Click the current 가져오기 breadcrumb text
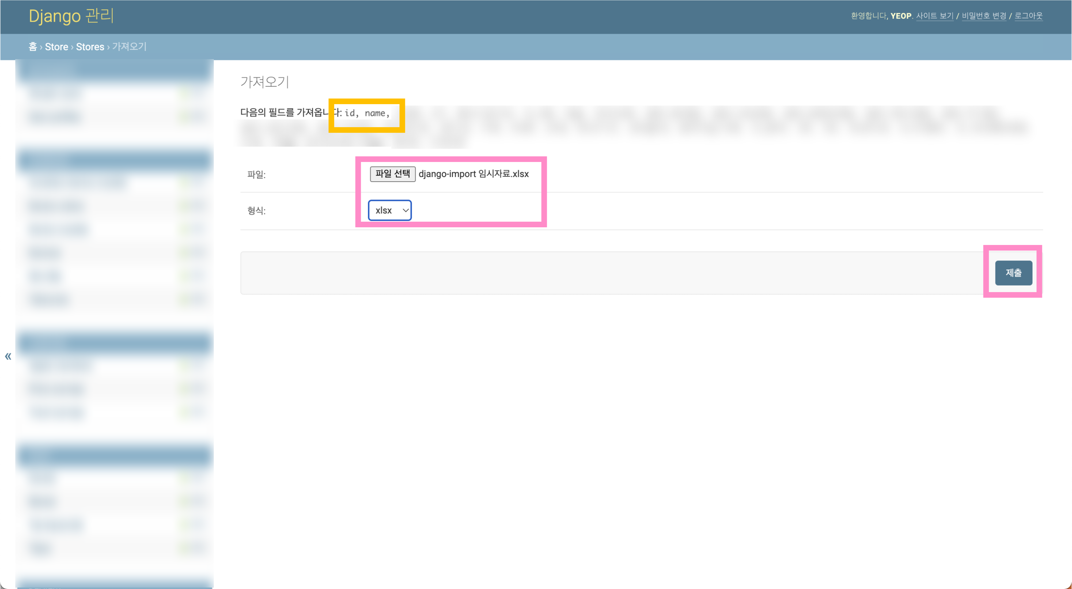1072x589 pixels. coord(130,47)
